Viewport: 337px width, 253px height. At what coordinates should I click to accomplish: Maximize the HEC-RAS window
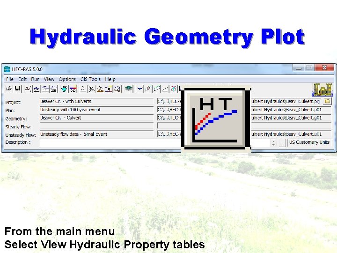[309, 68]
